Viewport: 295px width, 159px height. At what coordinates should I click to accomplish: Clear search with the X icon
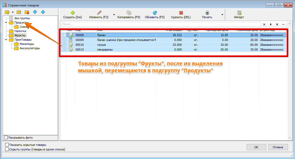click(x=264, y=24)
